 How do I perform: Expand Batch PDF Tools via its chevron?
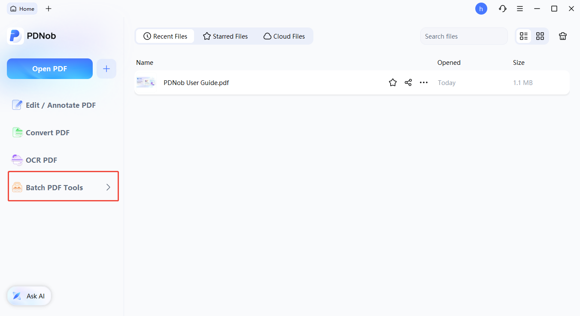click(109, 187)
